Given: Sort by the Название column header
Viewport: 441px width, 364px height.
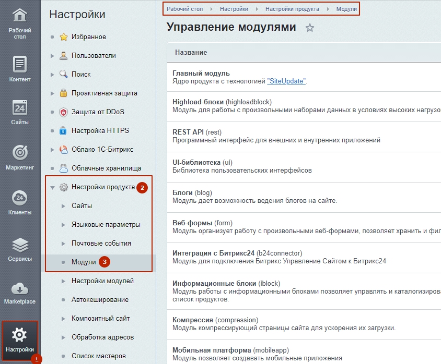Looking at the screenshot, I should [191, 53].
